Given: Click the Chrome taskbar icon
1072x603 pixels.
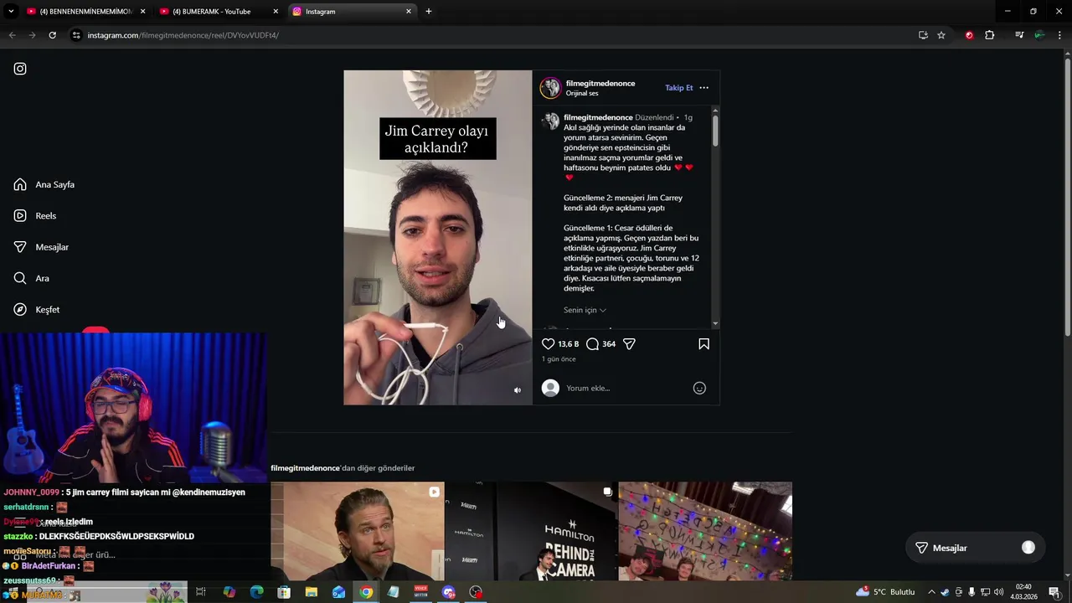Looking at the screenshot, I should tap(366, 592).
